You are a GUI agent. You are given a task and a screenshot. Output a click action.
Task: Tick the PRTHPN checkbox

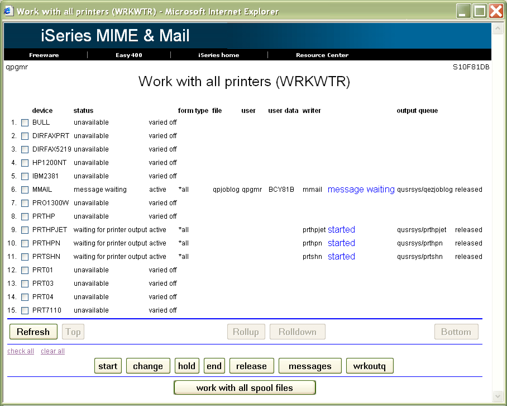25,243
